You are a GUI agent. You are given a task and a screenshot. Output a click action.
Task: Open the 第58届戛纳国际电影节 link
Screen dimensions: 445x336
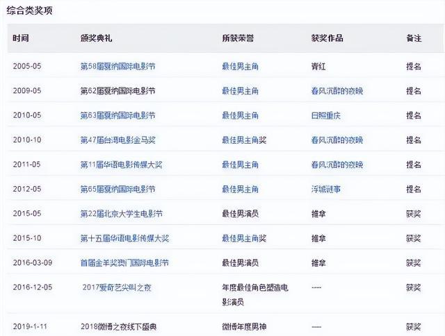tap(118, 66)
